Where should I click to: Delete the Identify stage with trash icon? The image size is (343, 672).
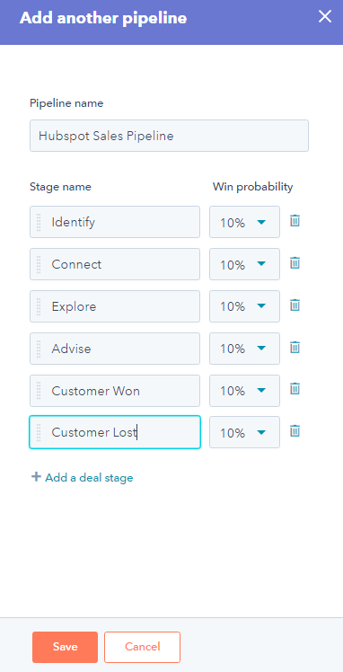(x=295, y=221)
